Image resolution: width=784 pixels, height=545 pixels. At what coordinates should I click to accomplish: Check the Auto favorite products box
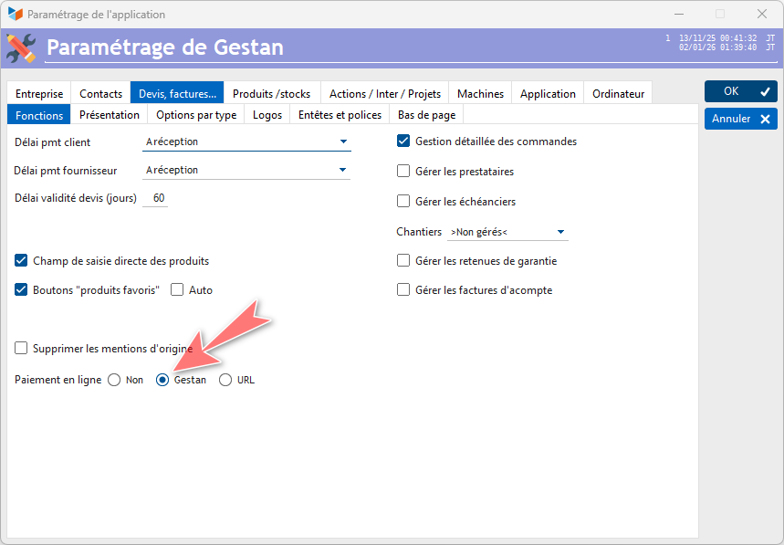coord(178,290)
